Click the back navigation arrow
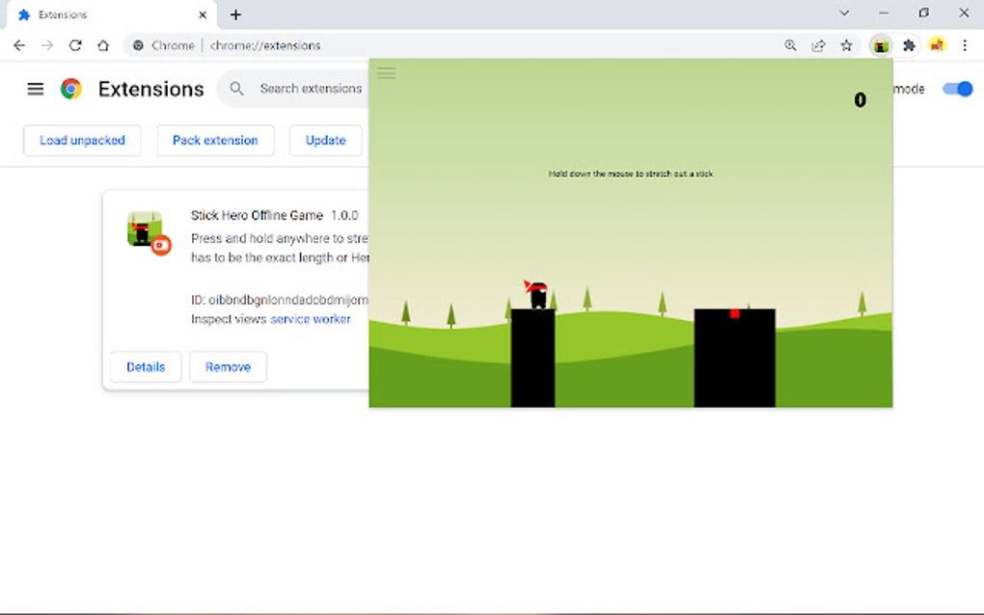The image size is (984, 615). pyautogui.click(x=19, y=44)
